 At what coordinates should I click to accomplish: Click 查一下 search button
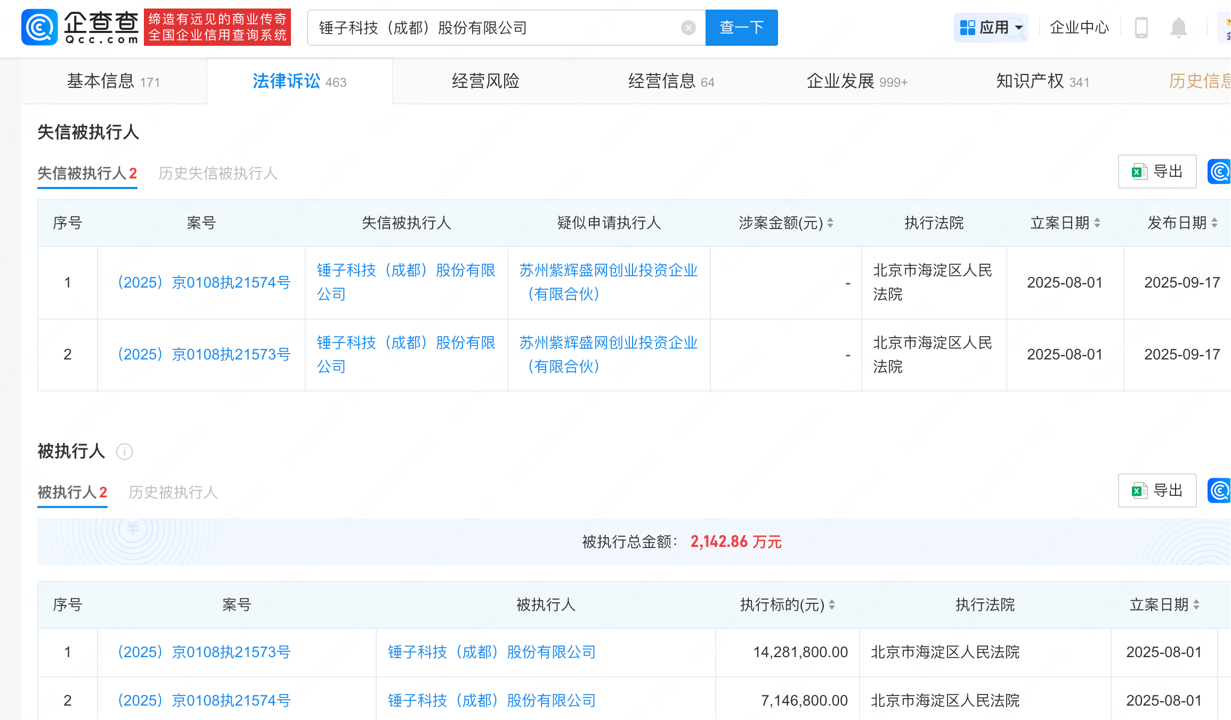(x=741, y=28)
